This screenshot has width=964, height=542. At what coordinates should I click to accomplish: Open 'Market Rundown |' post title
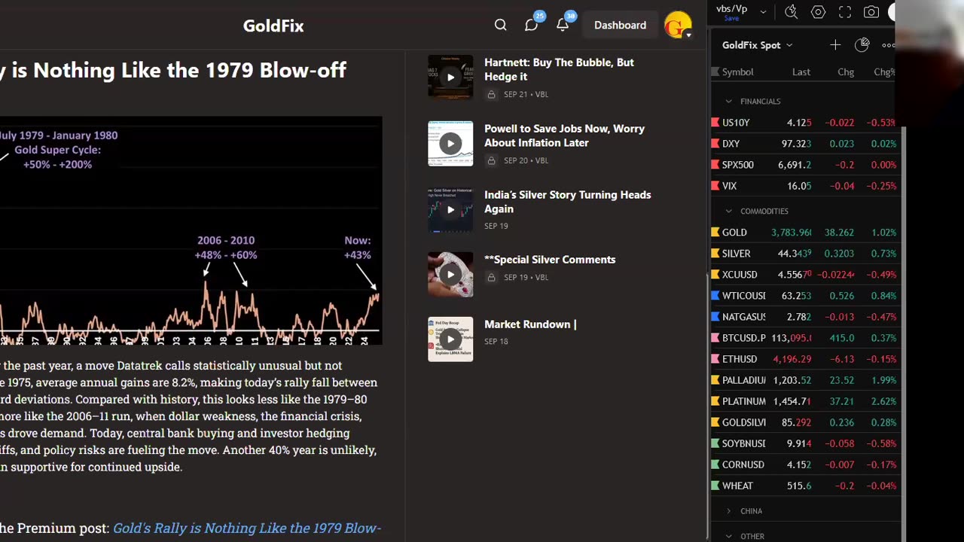tap(530, 324)
